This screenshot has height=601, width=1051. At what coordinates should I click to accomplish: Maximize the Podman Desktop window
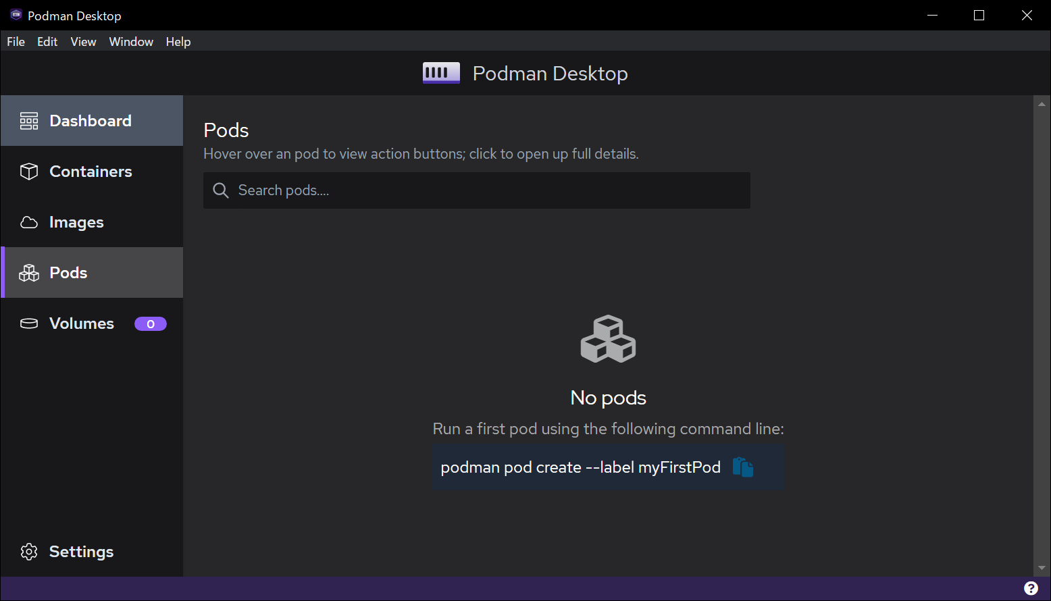pos(979,16)
